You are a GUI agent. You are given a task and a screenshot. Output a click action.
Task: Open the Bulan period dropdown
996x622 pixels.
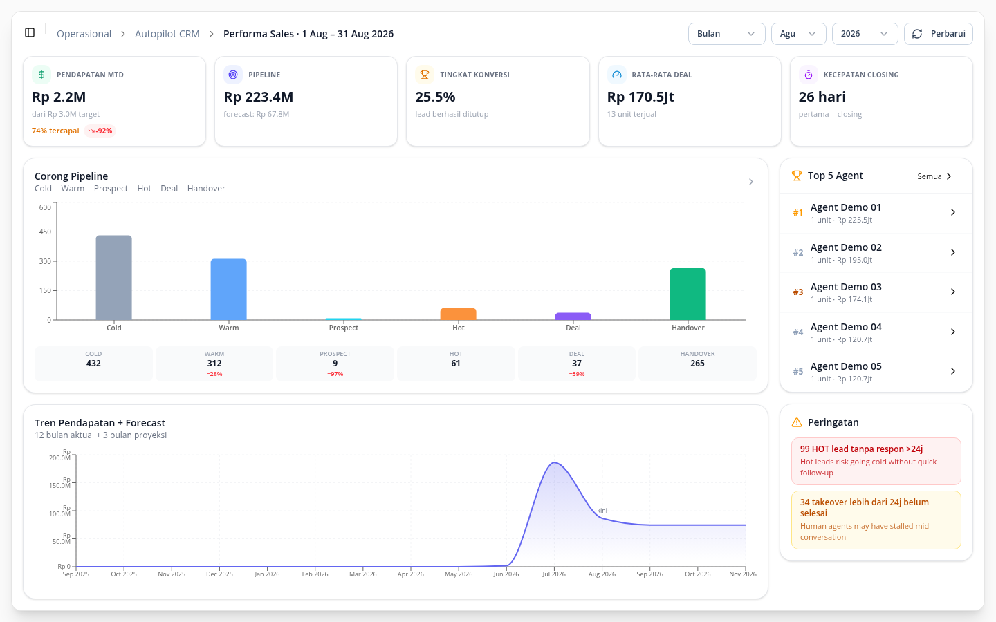coord(726,34)
